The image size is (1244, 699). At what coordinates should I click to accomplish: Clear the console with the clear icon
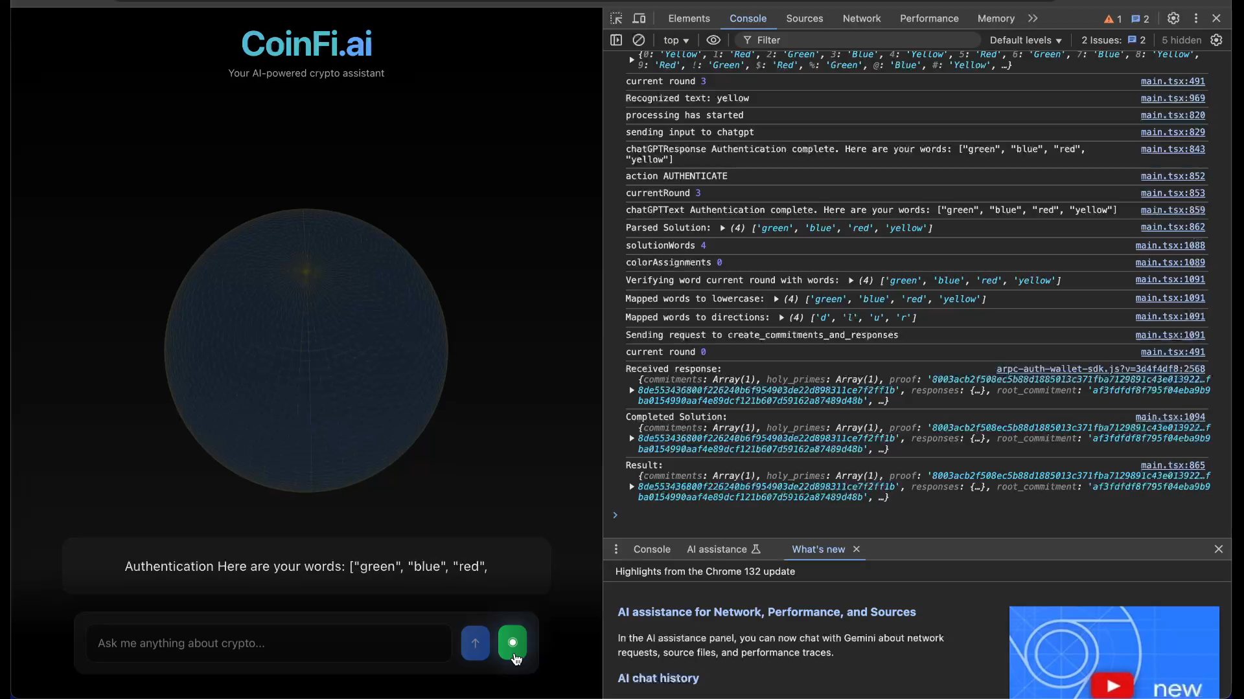pyautogui.click(x=638, y=40)
